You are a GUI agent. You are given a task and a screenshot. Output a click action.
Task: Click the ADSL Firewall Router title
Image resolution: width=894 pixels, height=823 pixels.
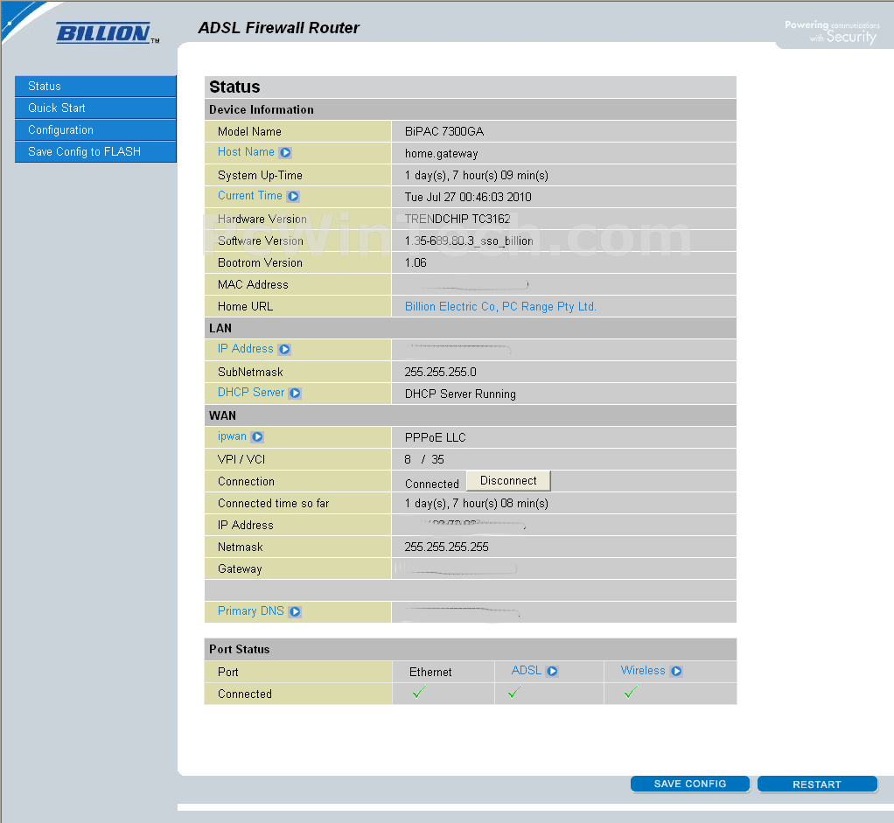(279, 27)
